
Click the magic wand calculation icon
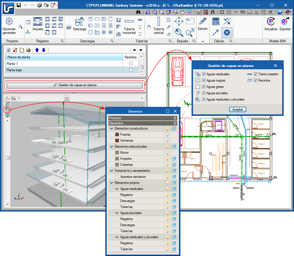click(x=216, y=32)
